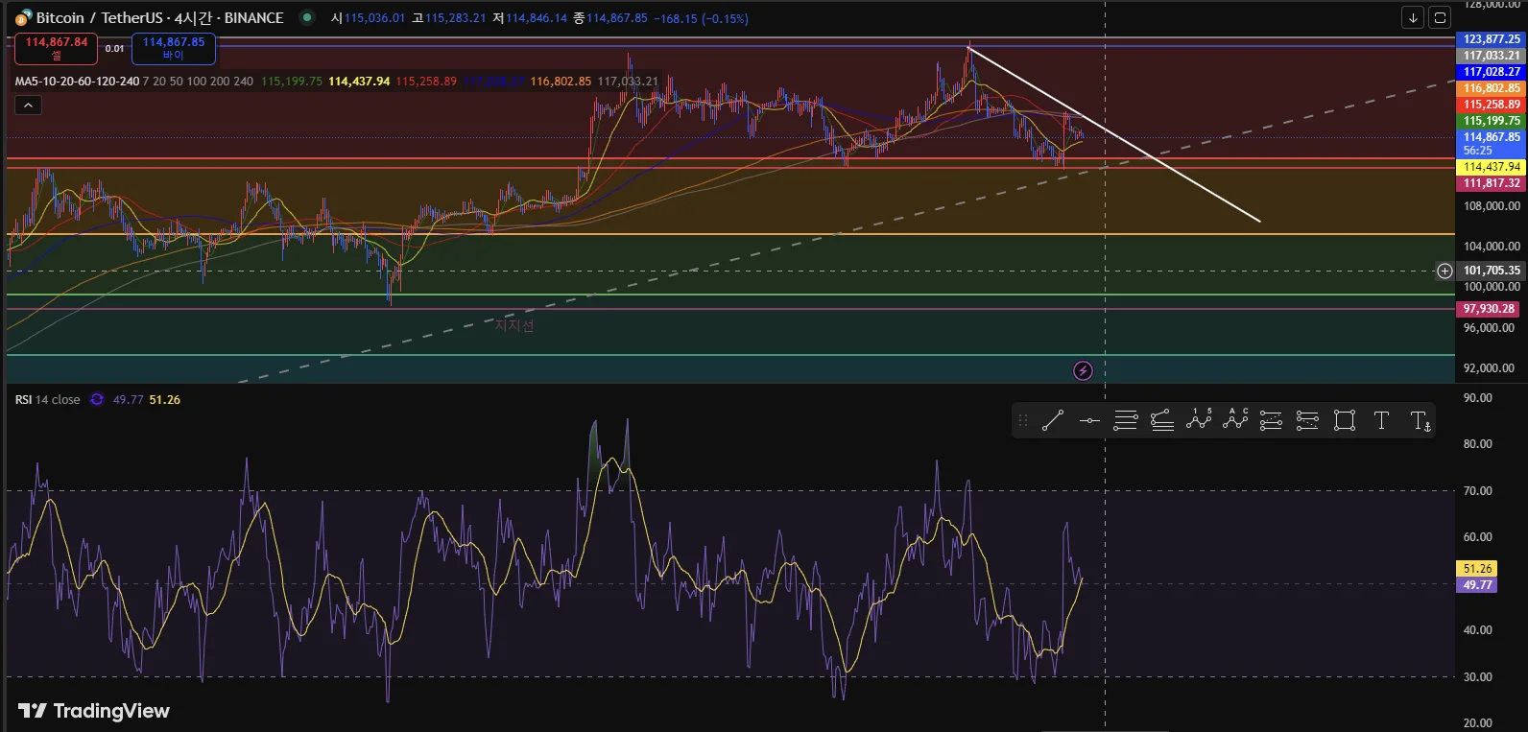Click the 지지선 support line label
Viewport: 1528px width, 732px height.
[x=514, y=325]
